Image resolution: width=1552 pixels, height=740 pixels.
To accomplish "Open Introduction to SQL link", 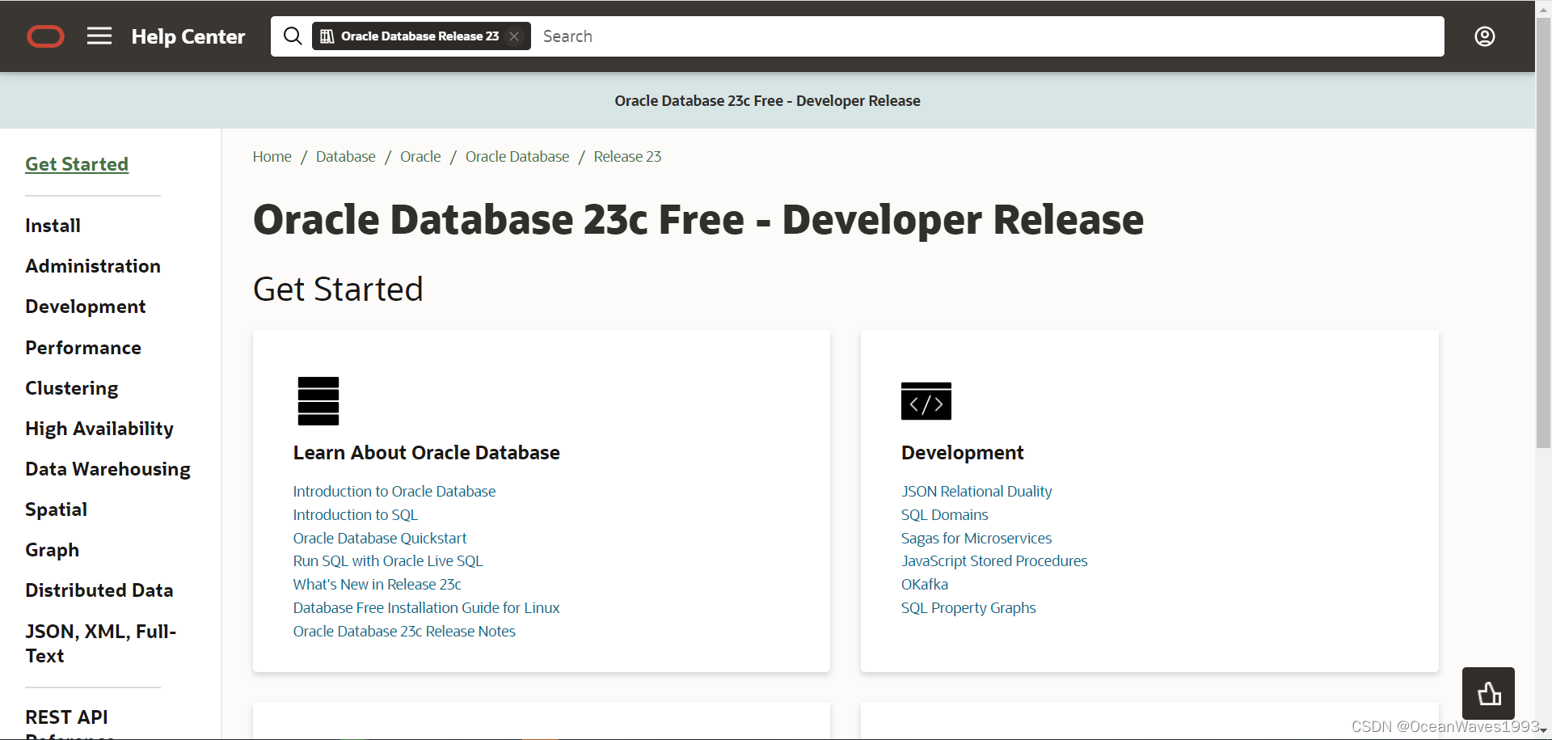I will point(356,515).
